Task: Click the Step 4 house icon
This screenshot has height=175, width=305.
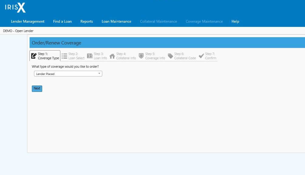Action: pyautogui.click(x=112, y=56)
